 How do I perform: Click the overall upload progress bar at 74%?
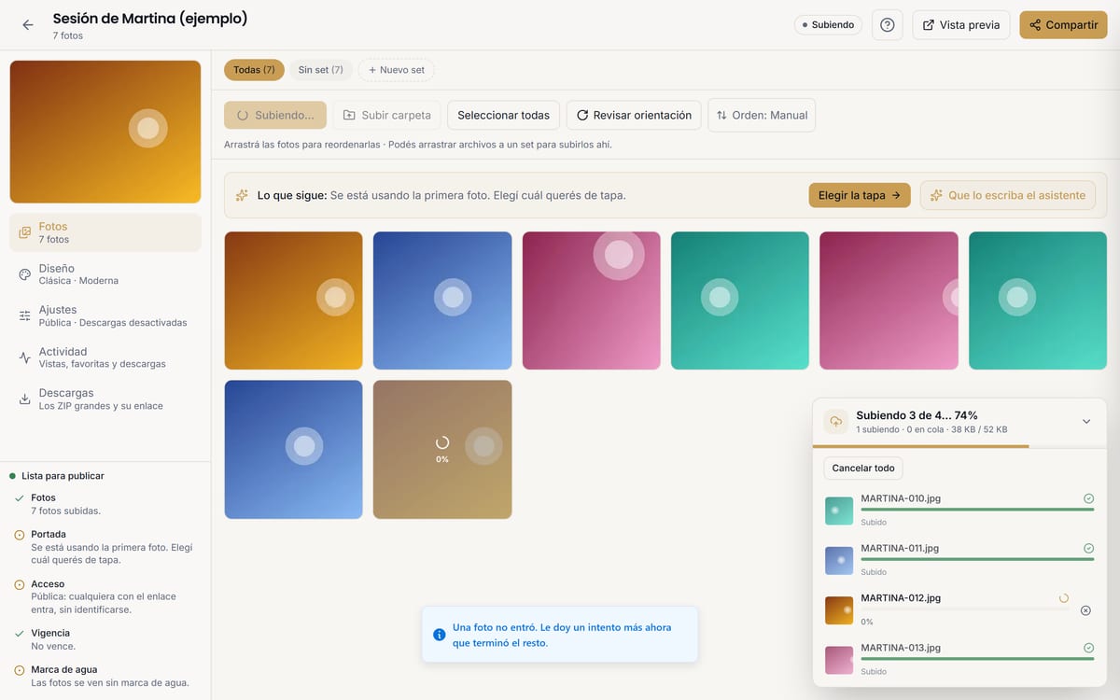[x=959, y=446]
